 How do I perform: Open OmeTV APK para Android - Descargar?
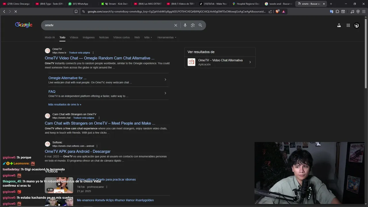click(78, 152)
